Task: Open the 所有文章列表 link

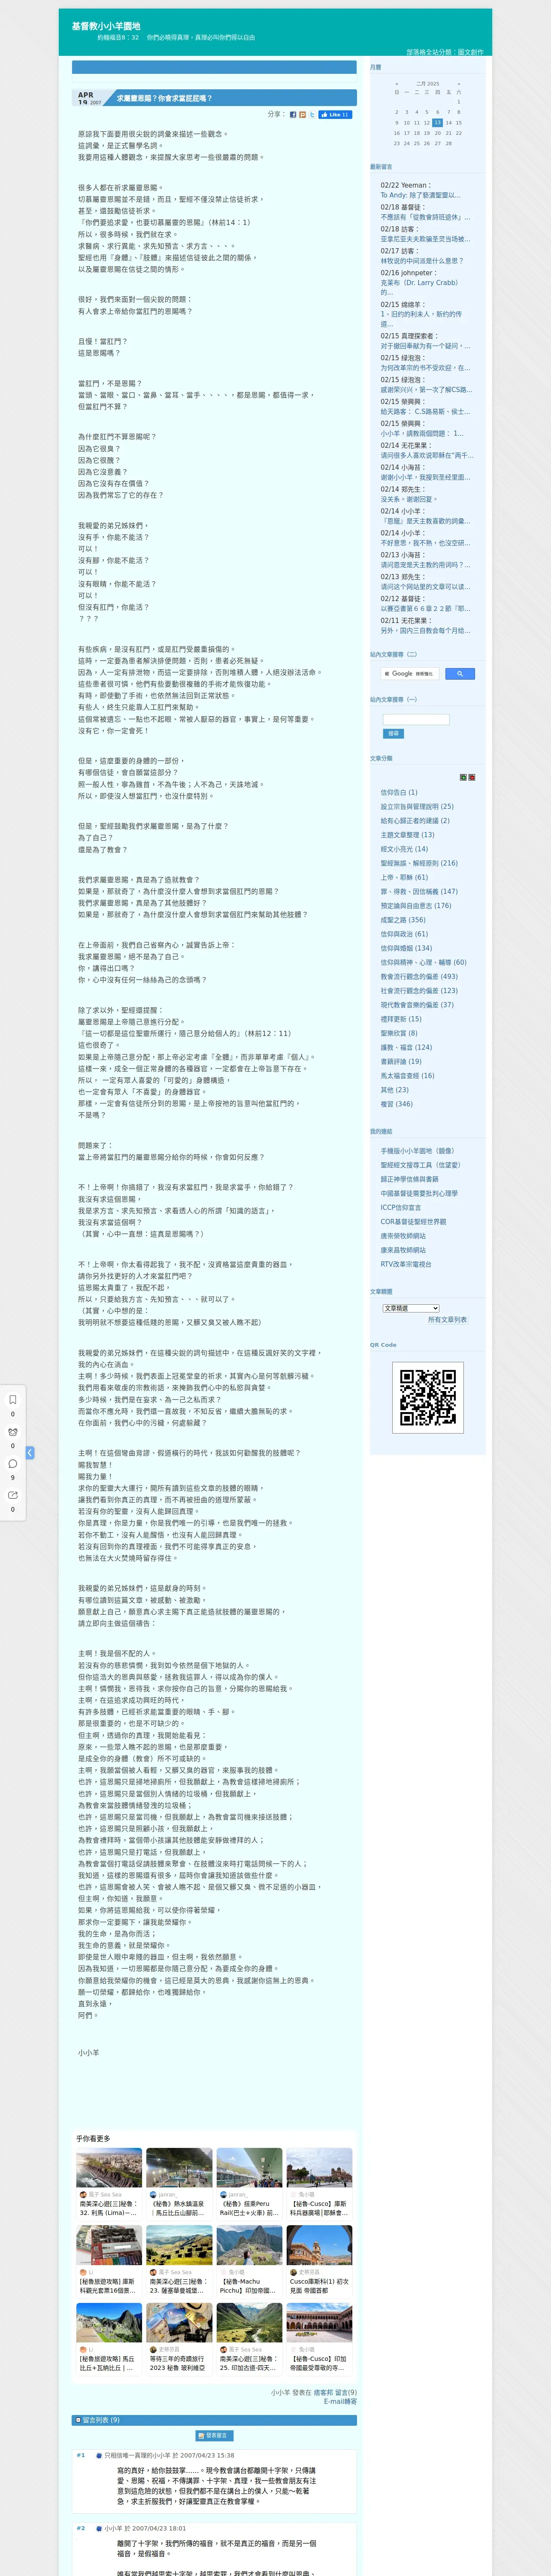Action: pos(447,1320)
